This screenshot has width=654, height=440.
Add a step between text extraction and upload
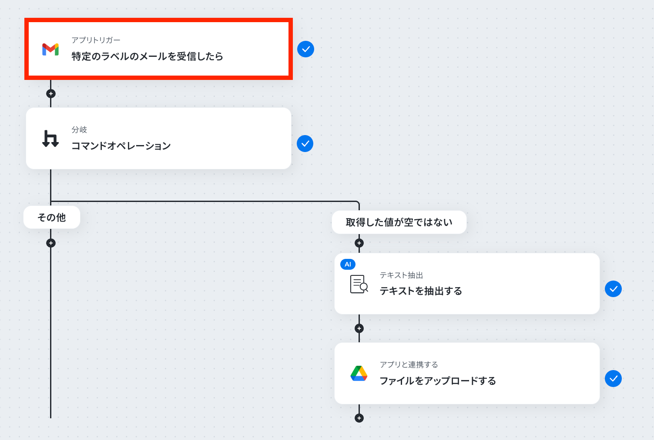pyautogui.click(x=359, y=328)
